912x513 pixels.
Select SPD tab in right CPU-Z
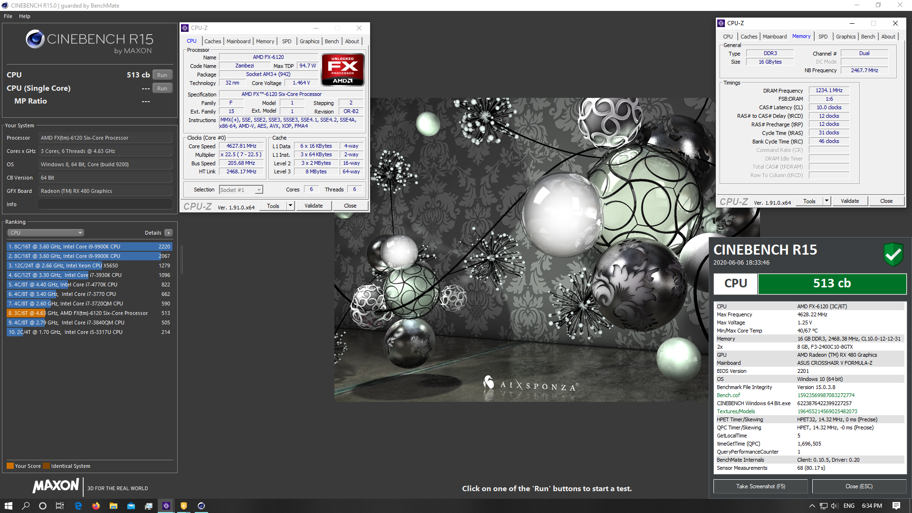(x=823, y=37)
